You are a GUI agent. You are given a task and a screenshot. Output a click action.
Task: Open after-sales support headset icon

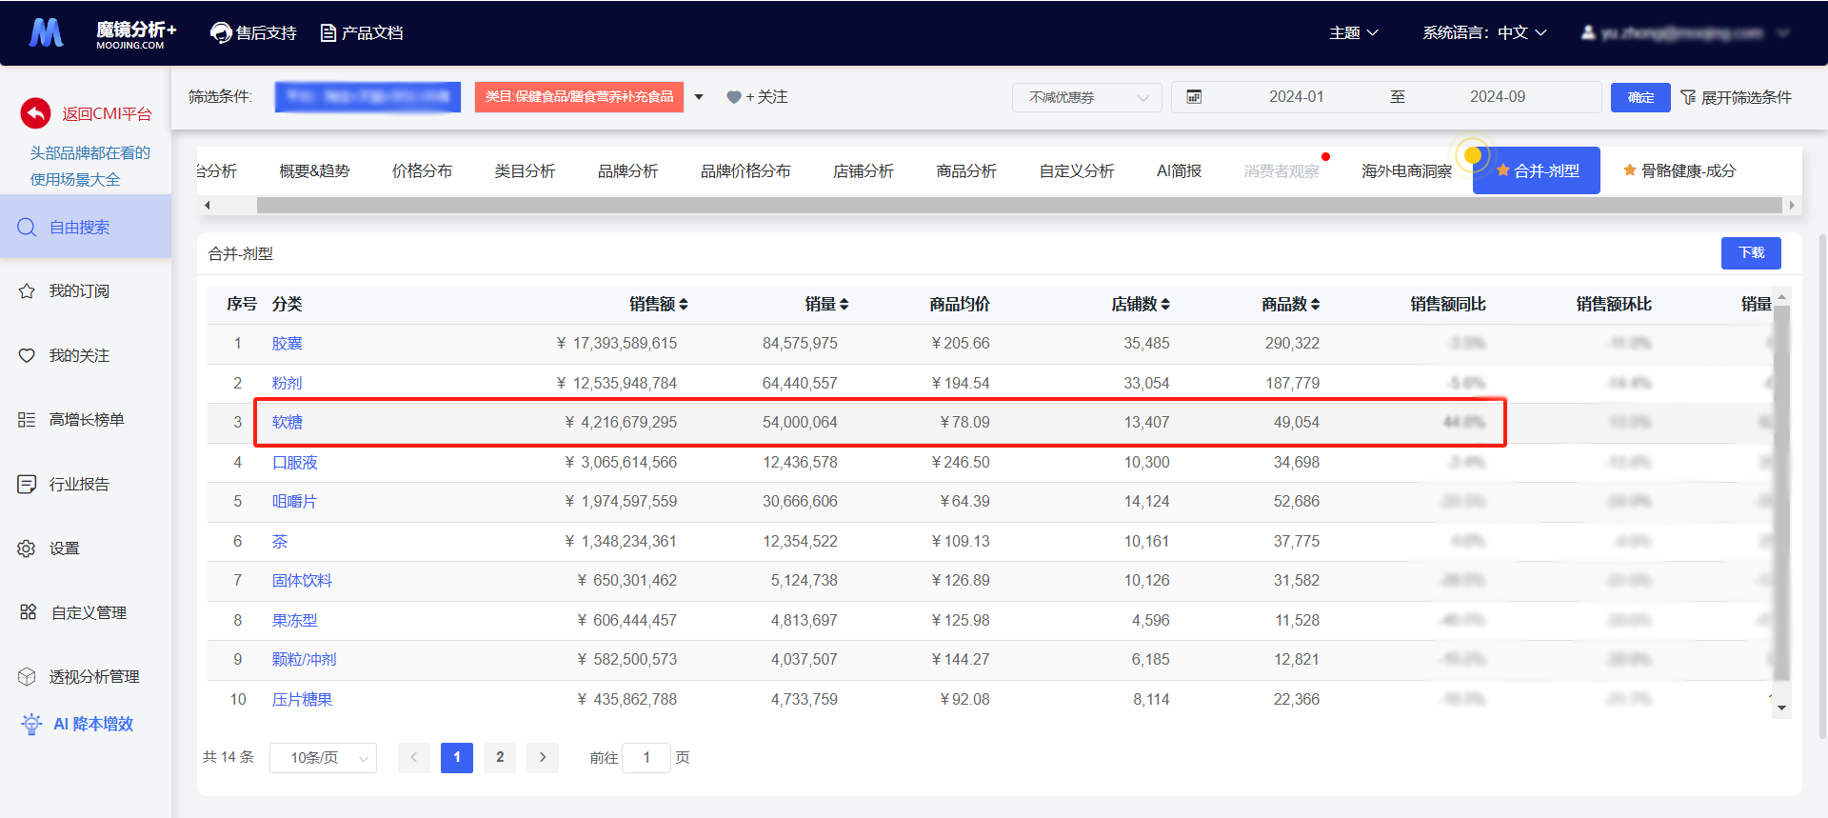click(x=221, y=33)
